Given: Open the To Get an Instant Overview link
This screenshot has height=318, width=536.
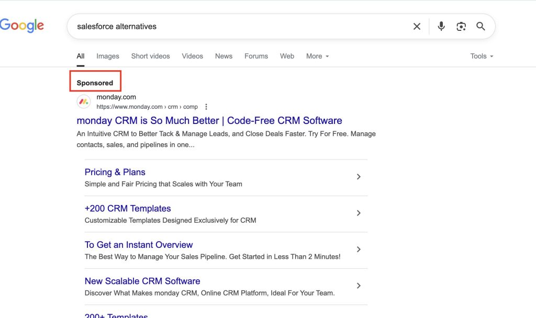Looking at the screenshot, I should point(139,244).
